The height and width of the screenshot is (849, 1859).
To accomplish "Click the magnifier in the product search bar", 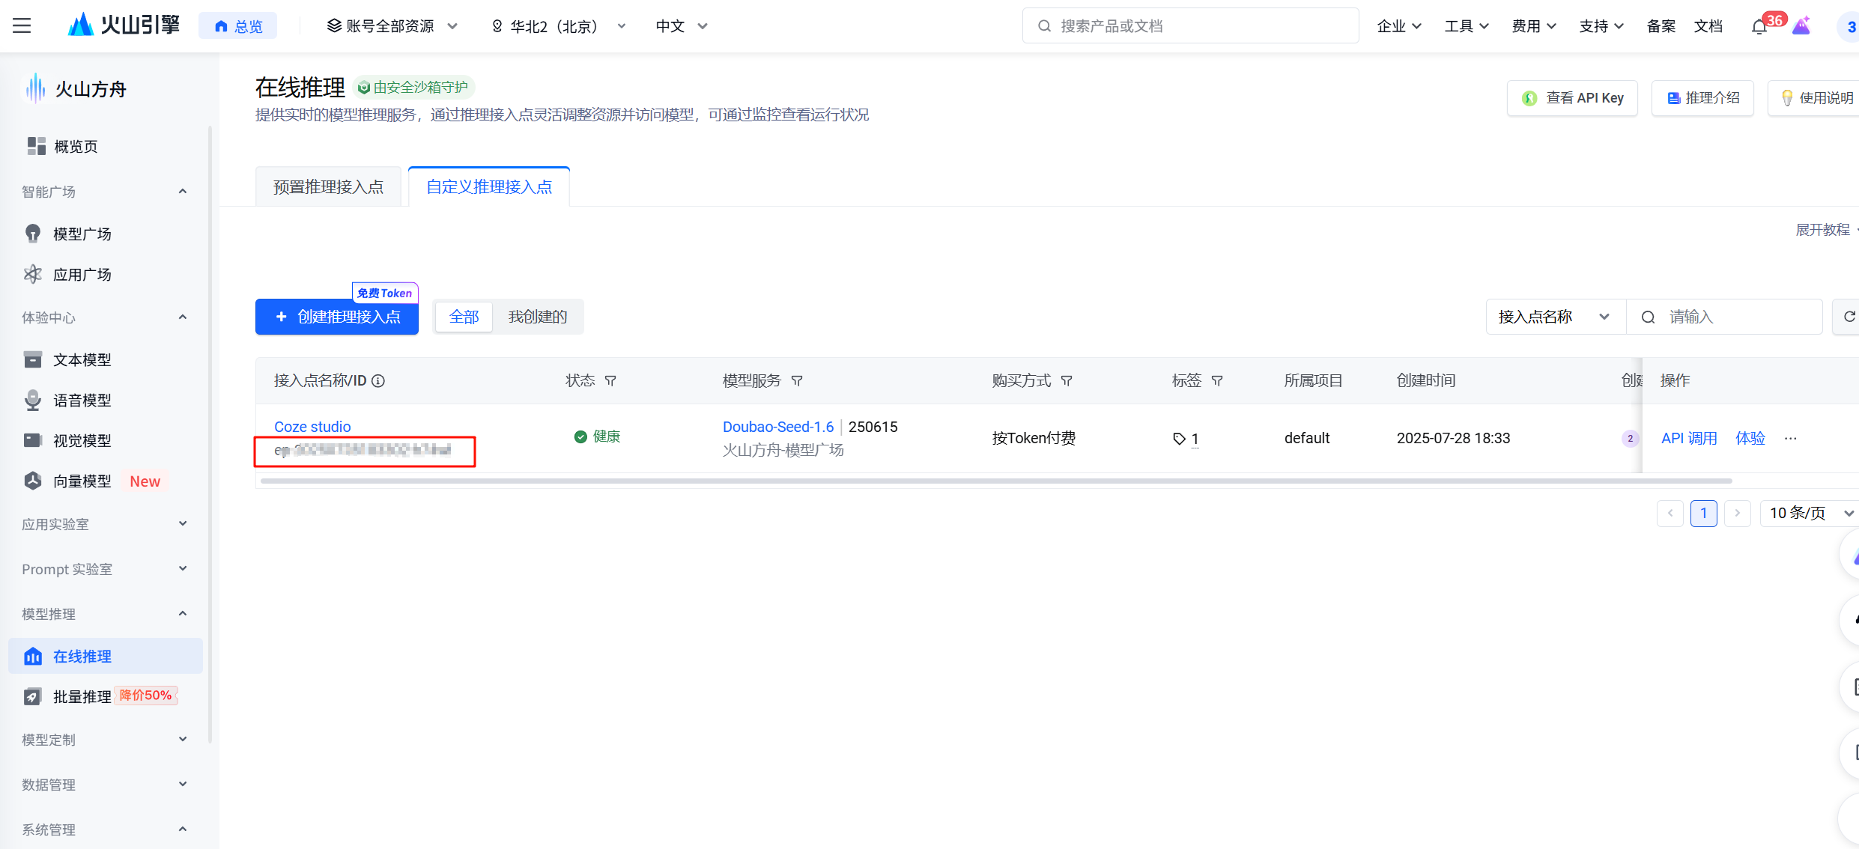I will [1044, 25].
